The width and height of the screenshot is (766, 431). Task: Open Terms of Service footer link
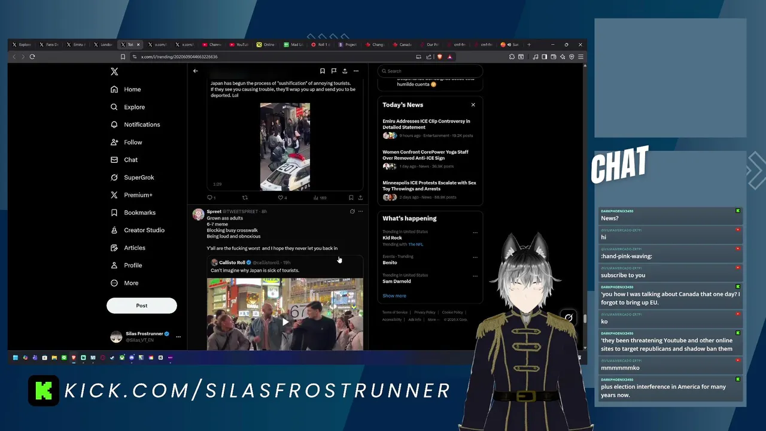(395, 312)
